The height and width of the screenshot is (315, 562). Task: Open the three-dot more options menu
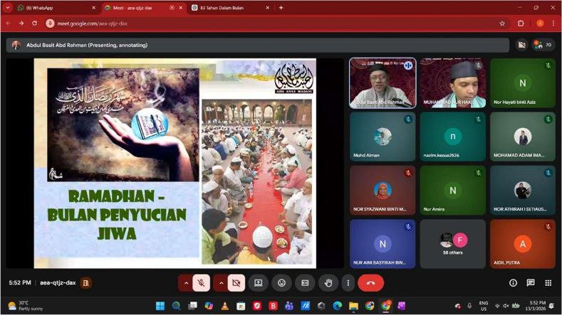pos(348,283)
